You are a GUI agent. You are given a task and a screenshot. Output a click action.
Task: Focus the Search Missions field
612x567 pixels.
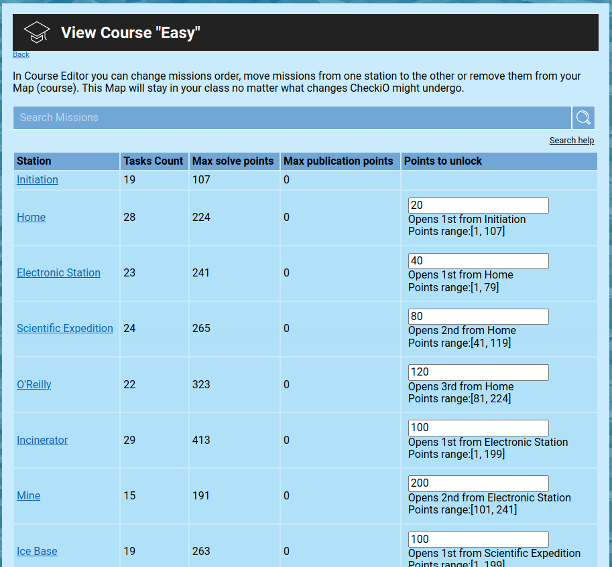click(x=292, y=118)
